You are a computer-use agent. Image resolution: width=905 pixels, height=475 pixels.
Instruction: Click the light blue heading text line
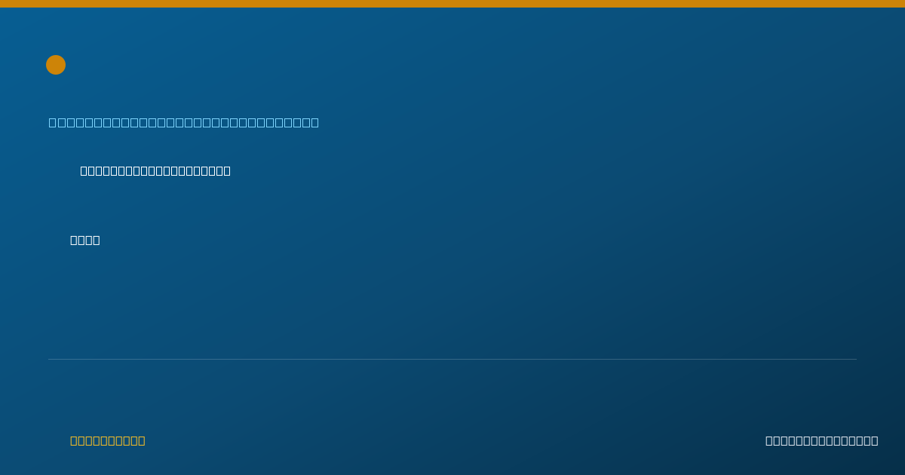pos(184,122)
